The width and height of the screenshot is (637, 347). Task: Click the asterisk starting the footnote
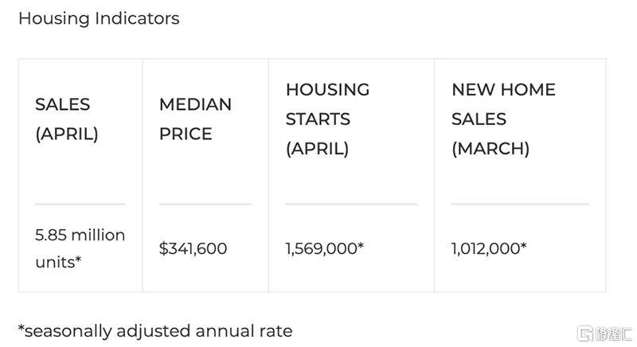tap(21, 326)
